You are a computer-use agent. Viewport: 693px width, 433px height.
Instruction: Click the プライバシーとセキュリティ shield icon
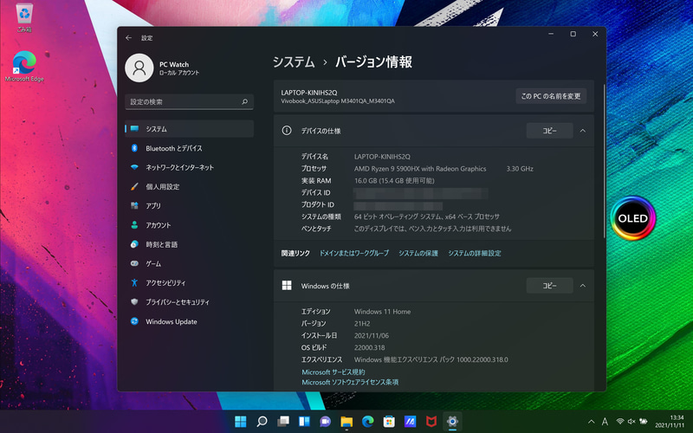coord(134,301)
